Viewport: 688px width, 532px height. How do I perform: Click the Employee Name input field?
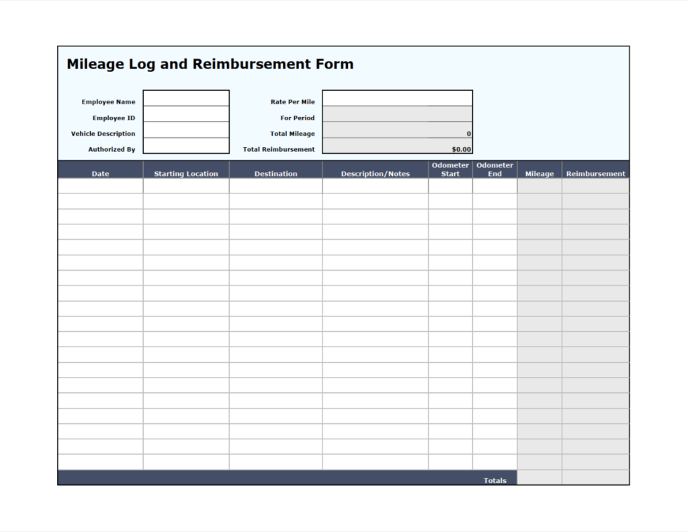(186, 98)
